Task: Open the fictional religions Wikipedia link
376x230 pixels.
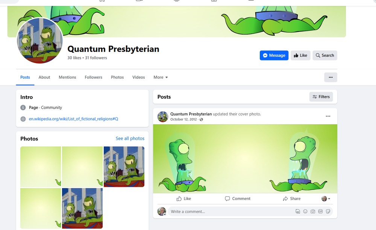Action: tap(73, 119)
